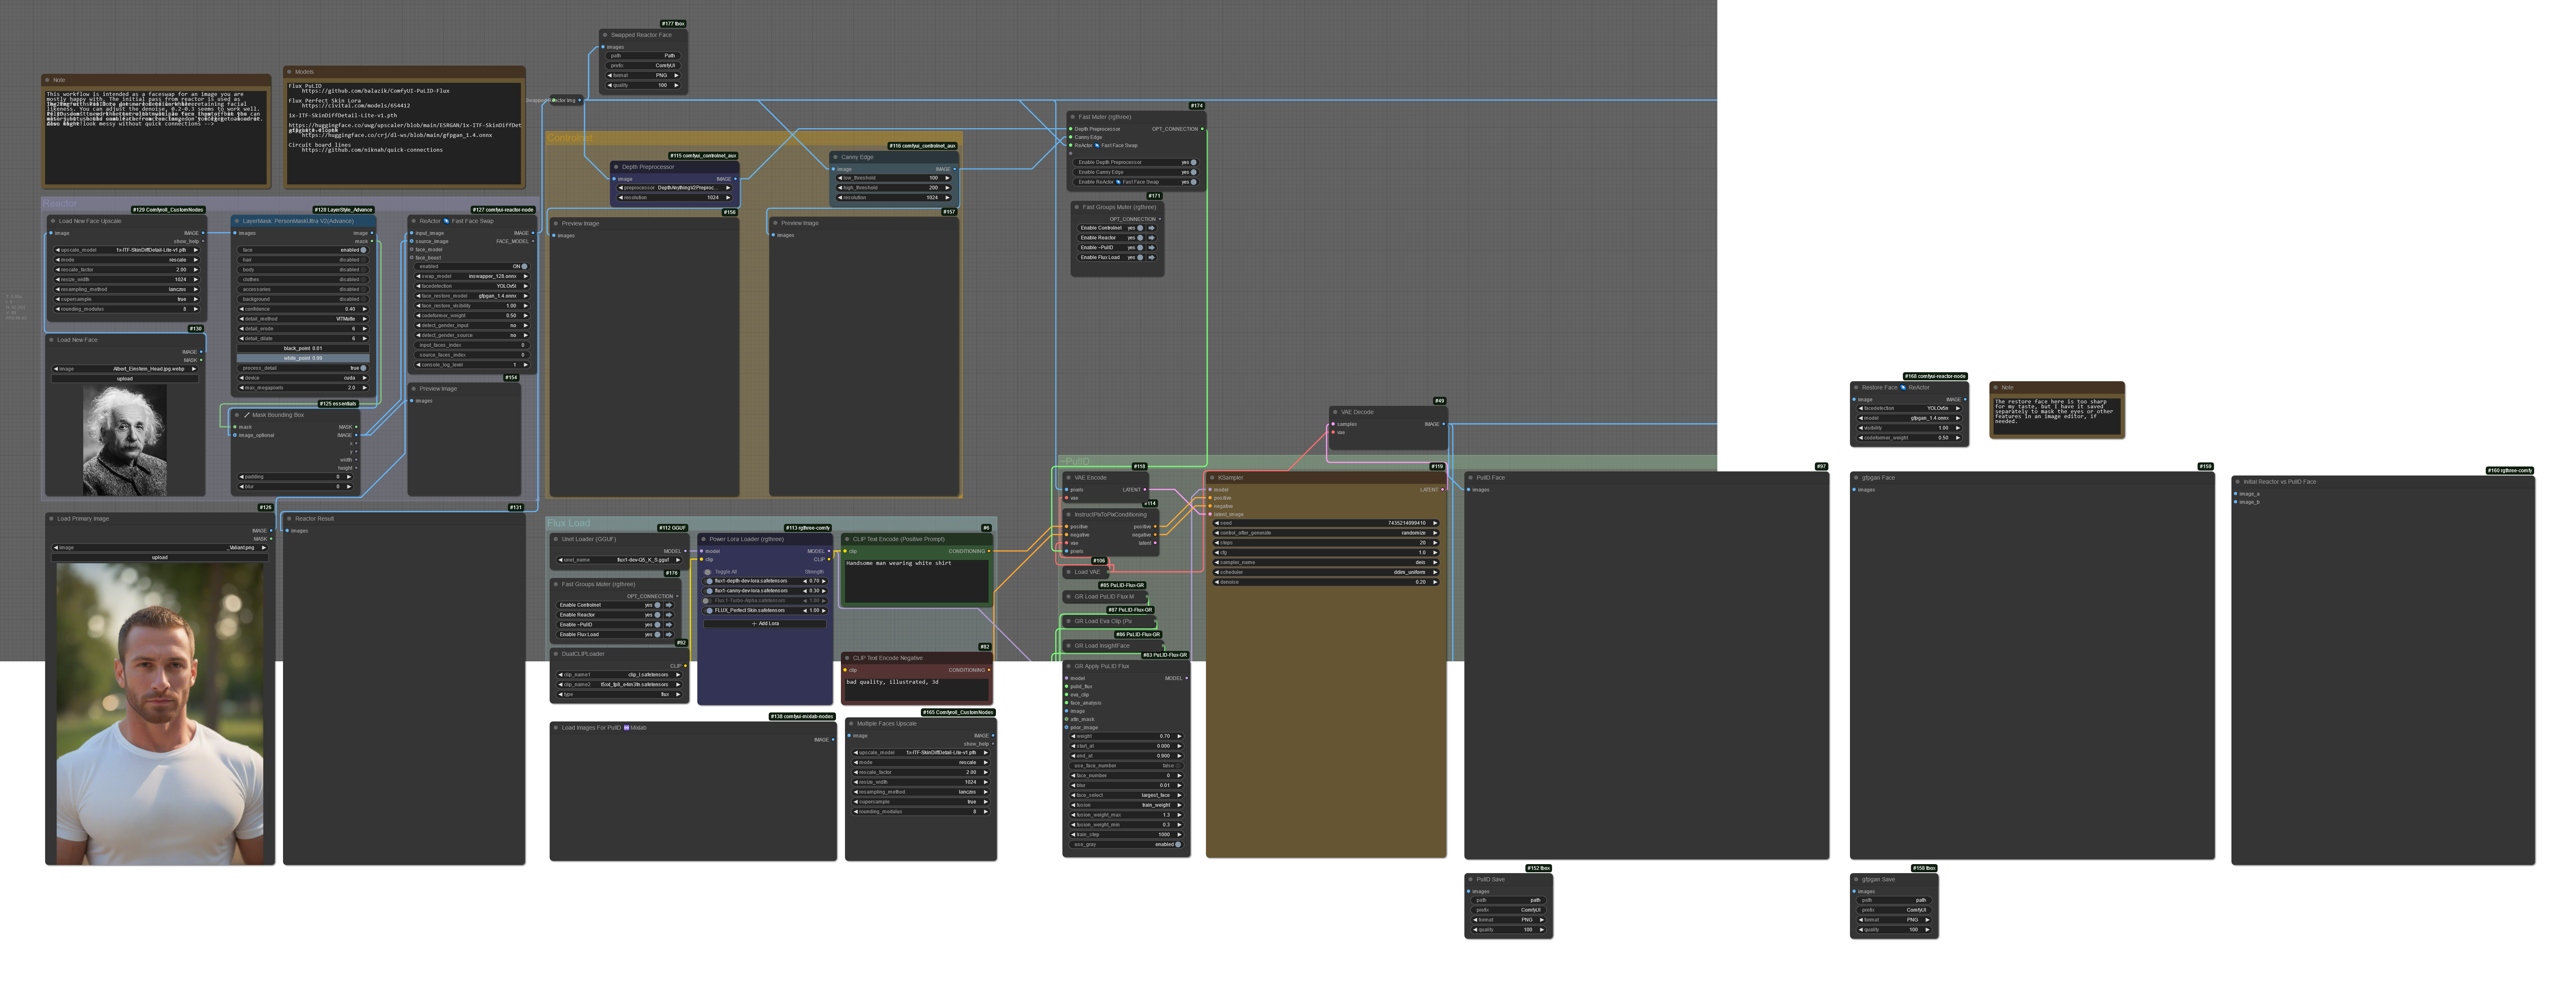Click the control_after_generate field in KSampler

pyautogui.click(x=1326, y=532)
